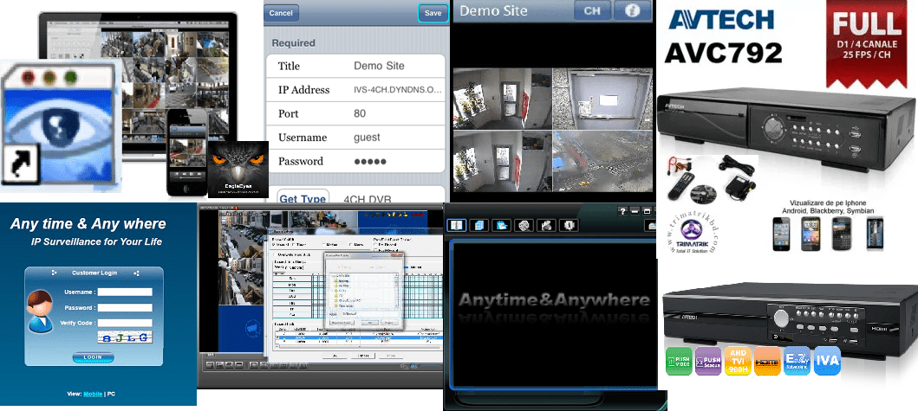Select the BlackBerry phone picture
918x411 pixels.
[842, 234]
